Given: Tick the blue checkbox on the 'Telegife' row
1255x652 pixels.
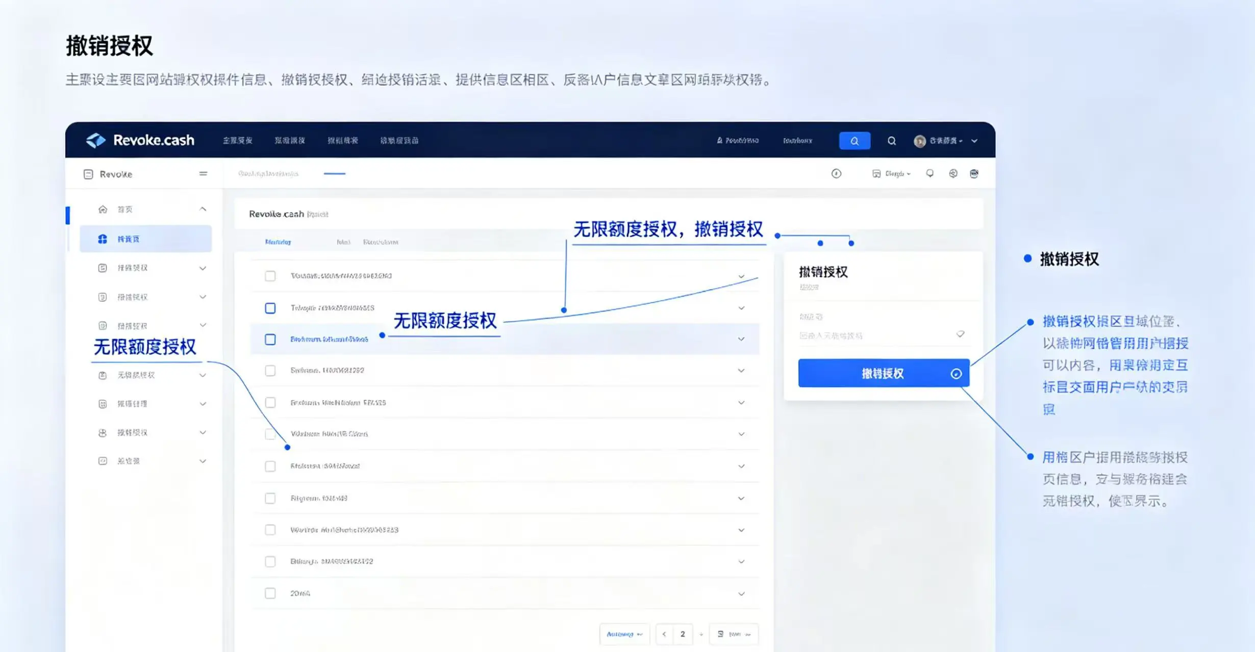Looking at the screenshot, I should [270, 308].
